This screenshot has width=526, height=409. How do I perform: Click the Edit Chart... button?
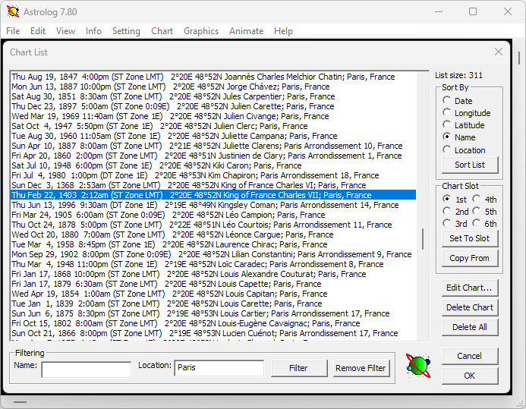pos(469,288)
